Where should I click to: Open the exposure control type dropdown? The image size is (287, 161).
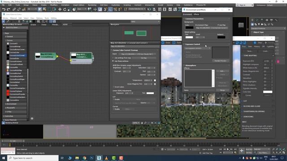click(197, 48)
